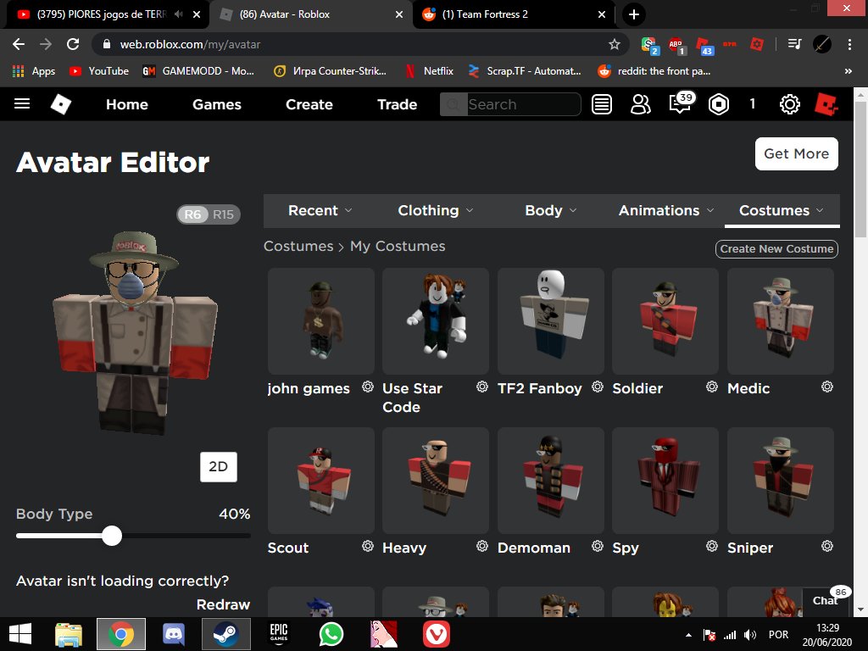The image size is (868, 651).
Task: Click the red Roblox+ extension icon in navbar
Action: (x=826, y=104)
